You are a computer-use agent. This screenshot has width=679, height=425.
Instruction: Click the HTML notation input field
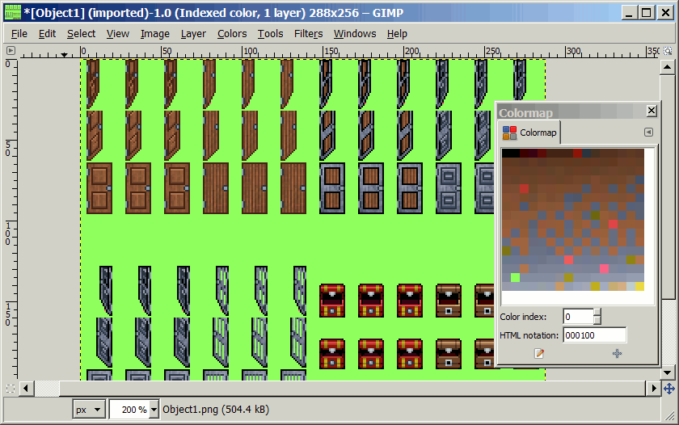pos(594,335)
